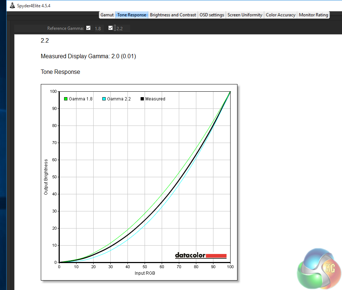Click the Output Brightness axis label
Screen dimensions: 342x290
coord(46,176)
